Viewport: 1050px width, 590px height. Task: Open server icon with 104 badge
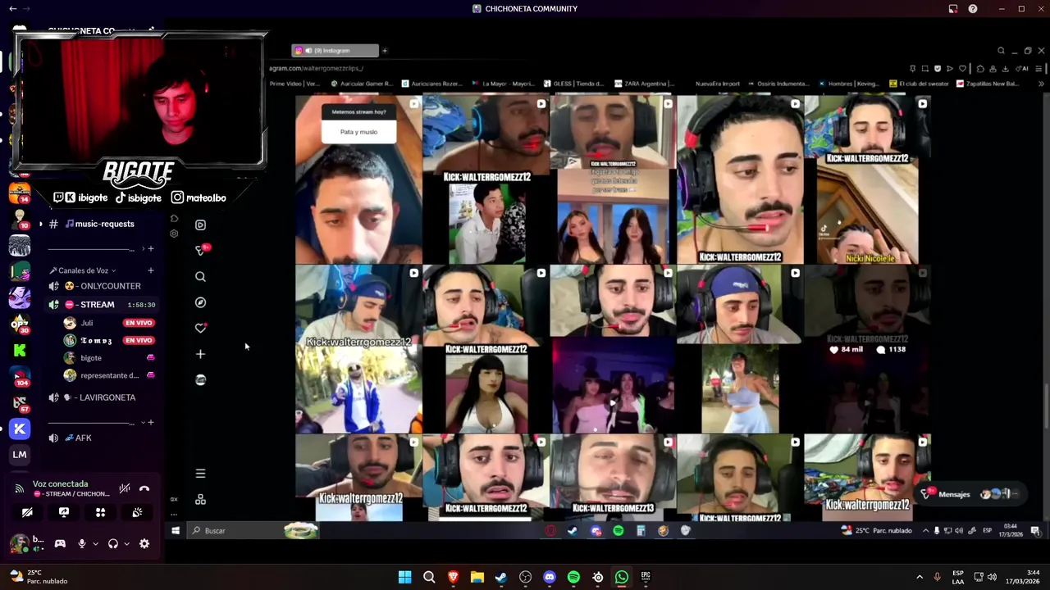[x=20, y=376]
